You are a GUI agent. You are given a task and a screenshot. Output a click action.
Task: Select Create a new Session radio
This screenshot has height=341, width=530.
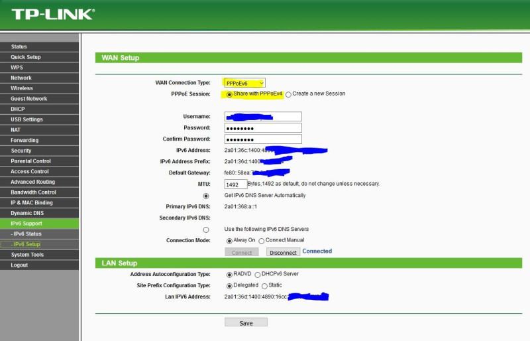coord(288,94)
